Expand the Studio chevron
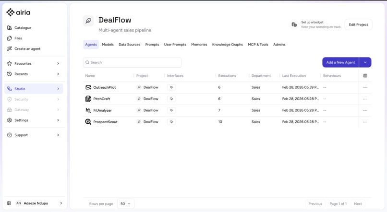Screen dimensions: 387x212 pos(58,89)
